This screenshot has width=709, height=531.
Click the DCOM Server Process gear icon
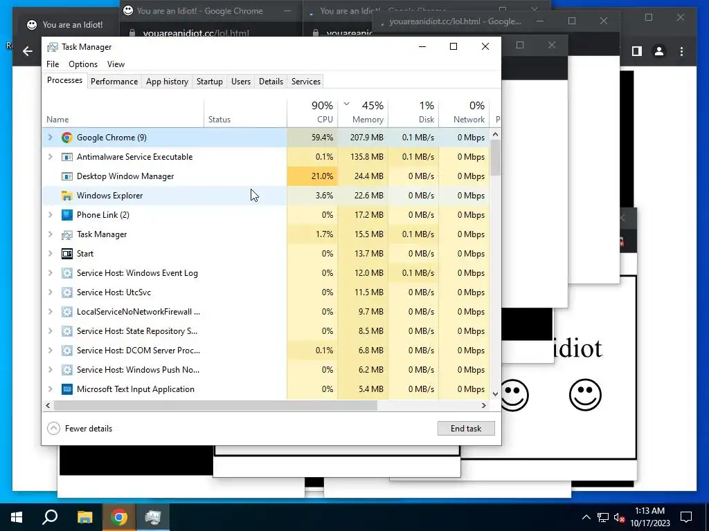click(67, 351)
